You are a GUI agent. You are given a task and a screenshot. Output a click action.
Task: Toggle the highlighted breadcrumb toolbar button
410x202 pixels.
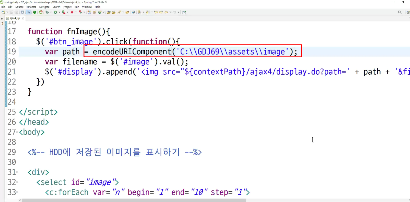pos(29,12)
